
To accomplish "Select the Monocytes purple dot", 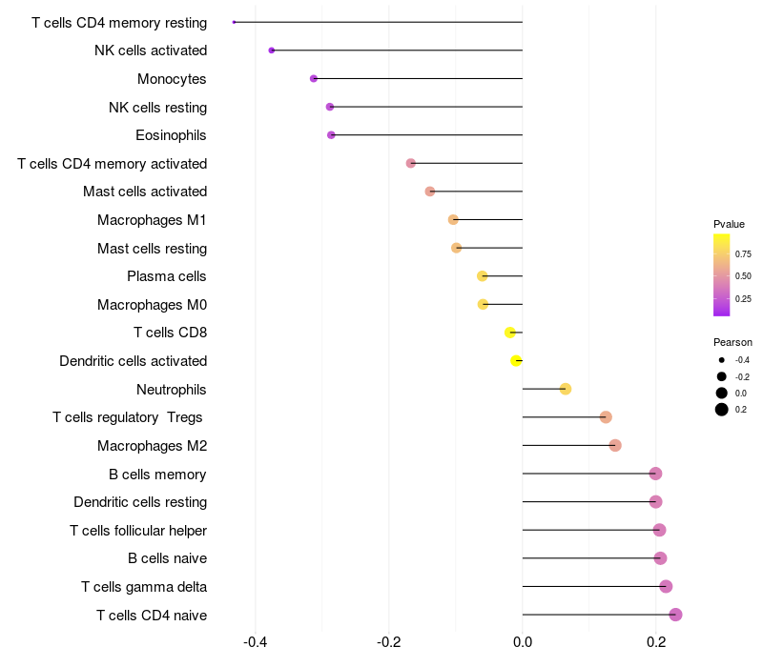I will click(314, 78).
